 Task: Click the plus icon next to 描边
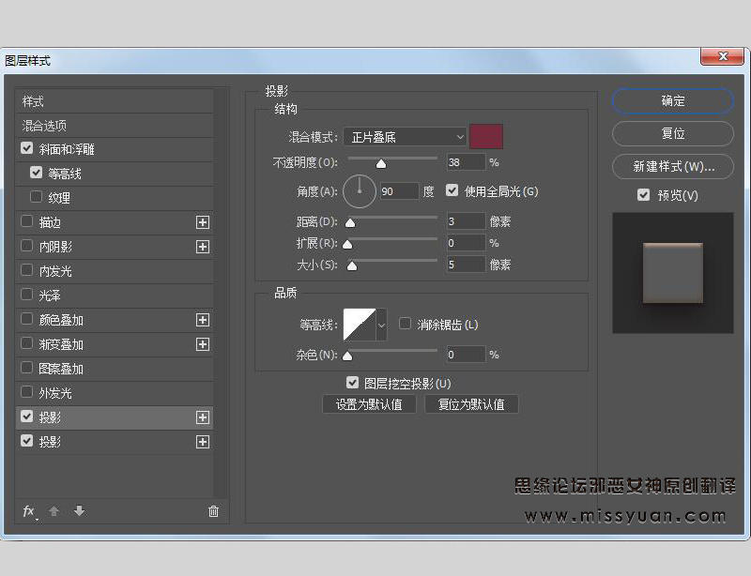point(203,222)
